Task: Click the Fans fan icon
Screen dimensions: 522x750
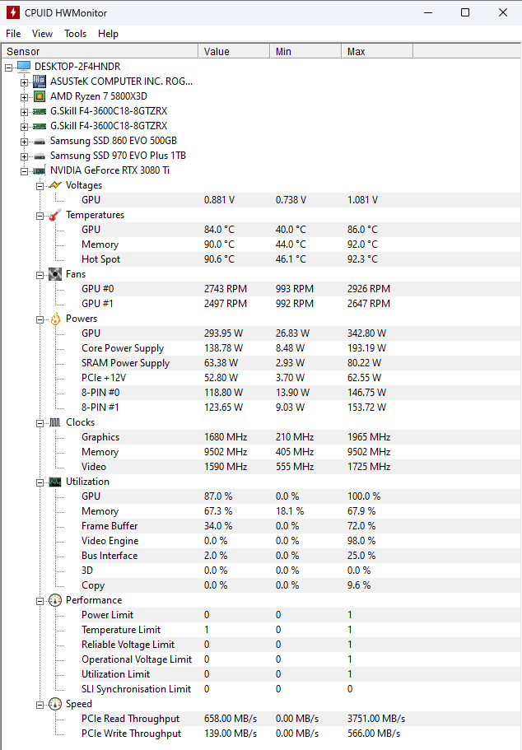Action: pyautogui.click(x=55, y=274)
